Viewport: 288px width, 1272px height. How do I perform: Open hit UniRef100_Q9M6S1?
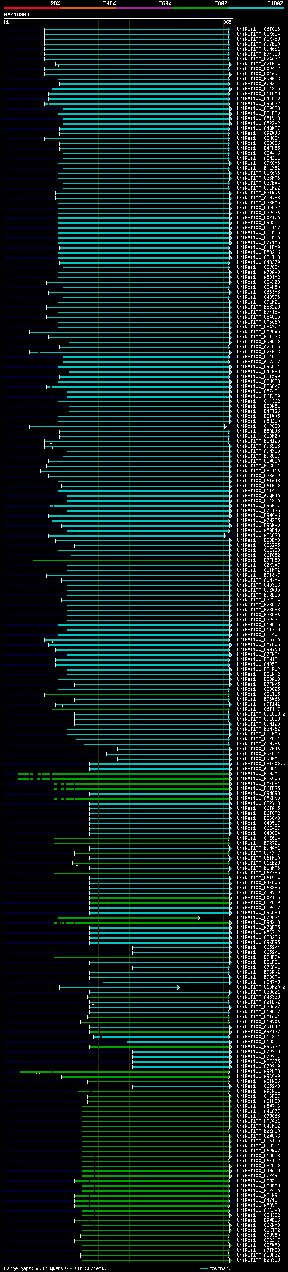pos(258,49)
